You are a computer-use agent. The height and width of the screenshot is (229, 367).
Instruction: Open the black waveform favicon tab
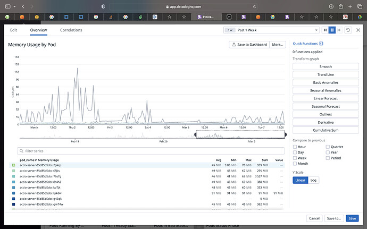pyautogui.click(x=229, y=17)
